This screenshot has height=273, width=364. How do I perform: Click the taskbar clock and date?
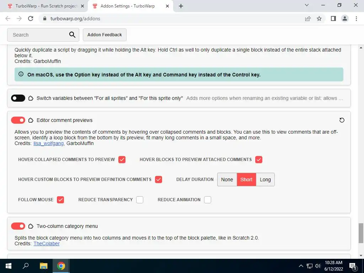point(333,266)
